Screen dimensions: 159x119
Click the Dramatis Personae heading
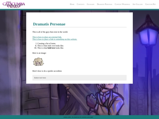coord(49,24)
